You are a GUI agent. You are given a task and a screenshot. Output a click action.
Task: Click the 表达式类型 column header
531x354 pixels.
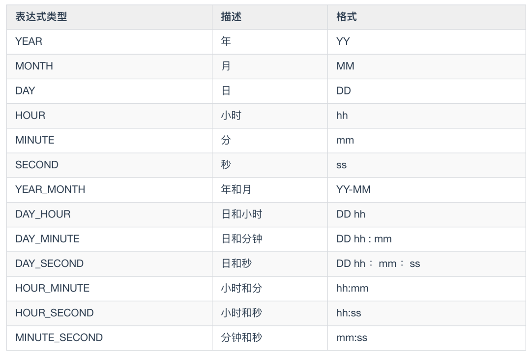pos(41,17)
